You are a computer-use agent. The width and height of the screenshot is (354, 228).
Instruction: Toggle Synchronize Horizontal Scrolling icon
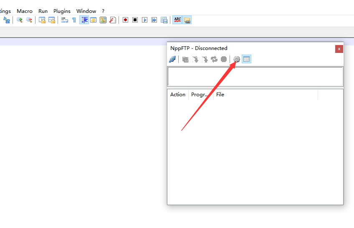(52, 20)
